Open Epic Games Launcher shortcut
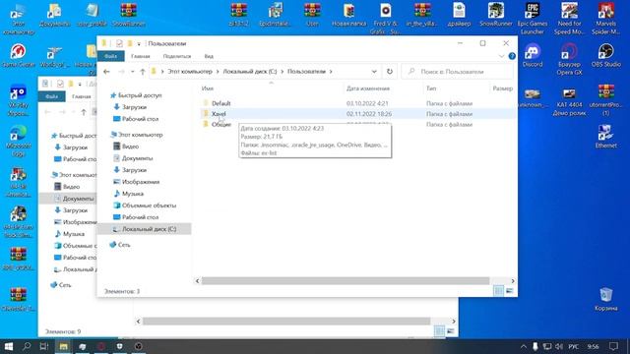The image size is (630, 354). pos(533,18)
